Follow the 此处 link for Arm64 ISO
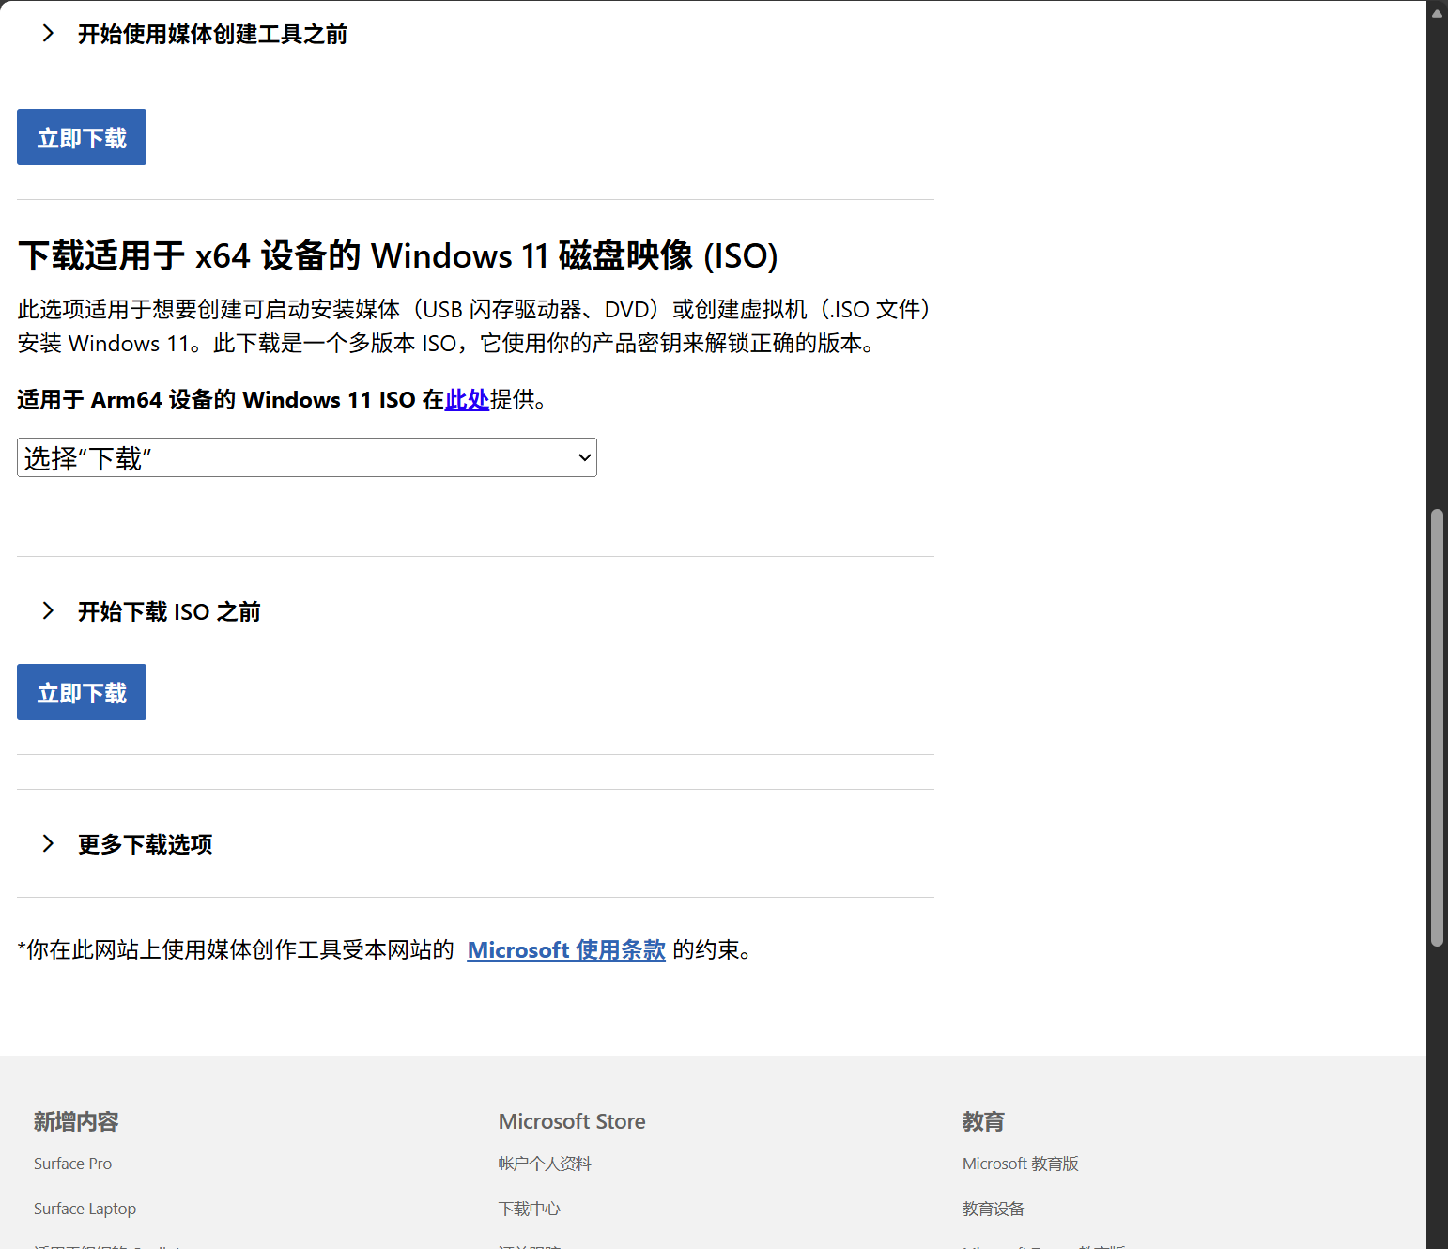1448x1249 pixels. [x=467, y=400]
